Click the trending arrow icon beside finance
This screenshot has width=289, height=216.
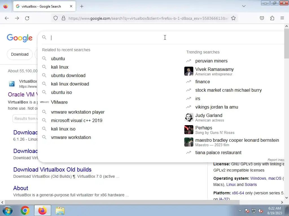(x=189, y=82)
